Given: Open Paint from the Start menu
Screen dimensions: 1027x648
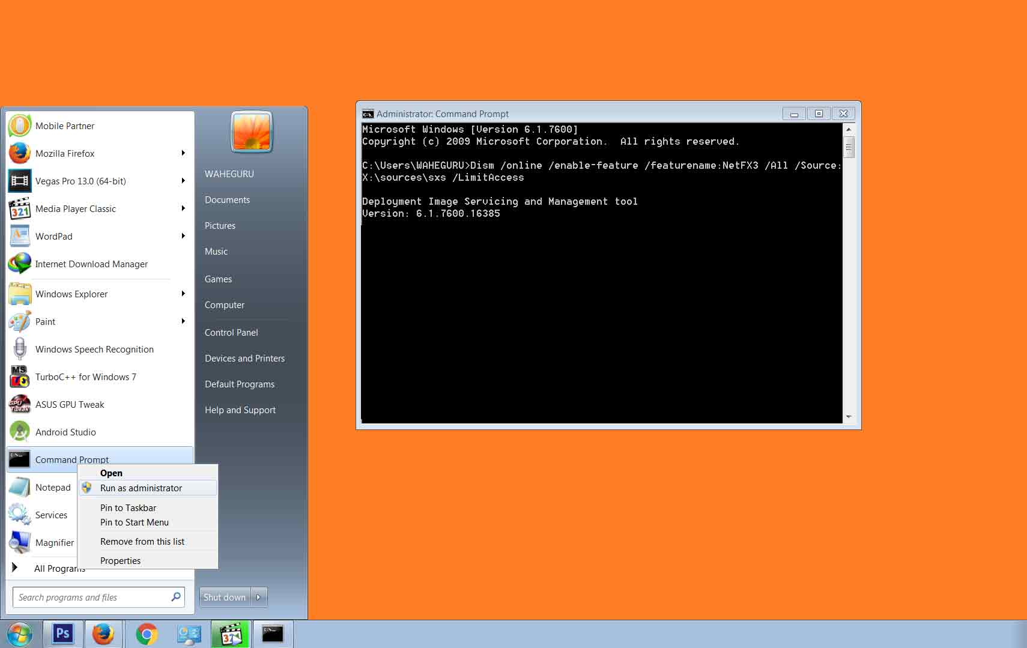Looking at the screenshot, I should (46, 321).
